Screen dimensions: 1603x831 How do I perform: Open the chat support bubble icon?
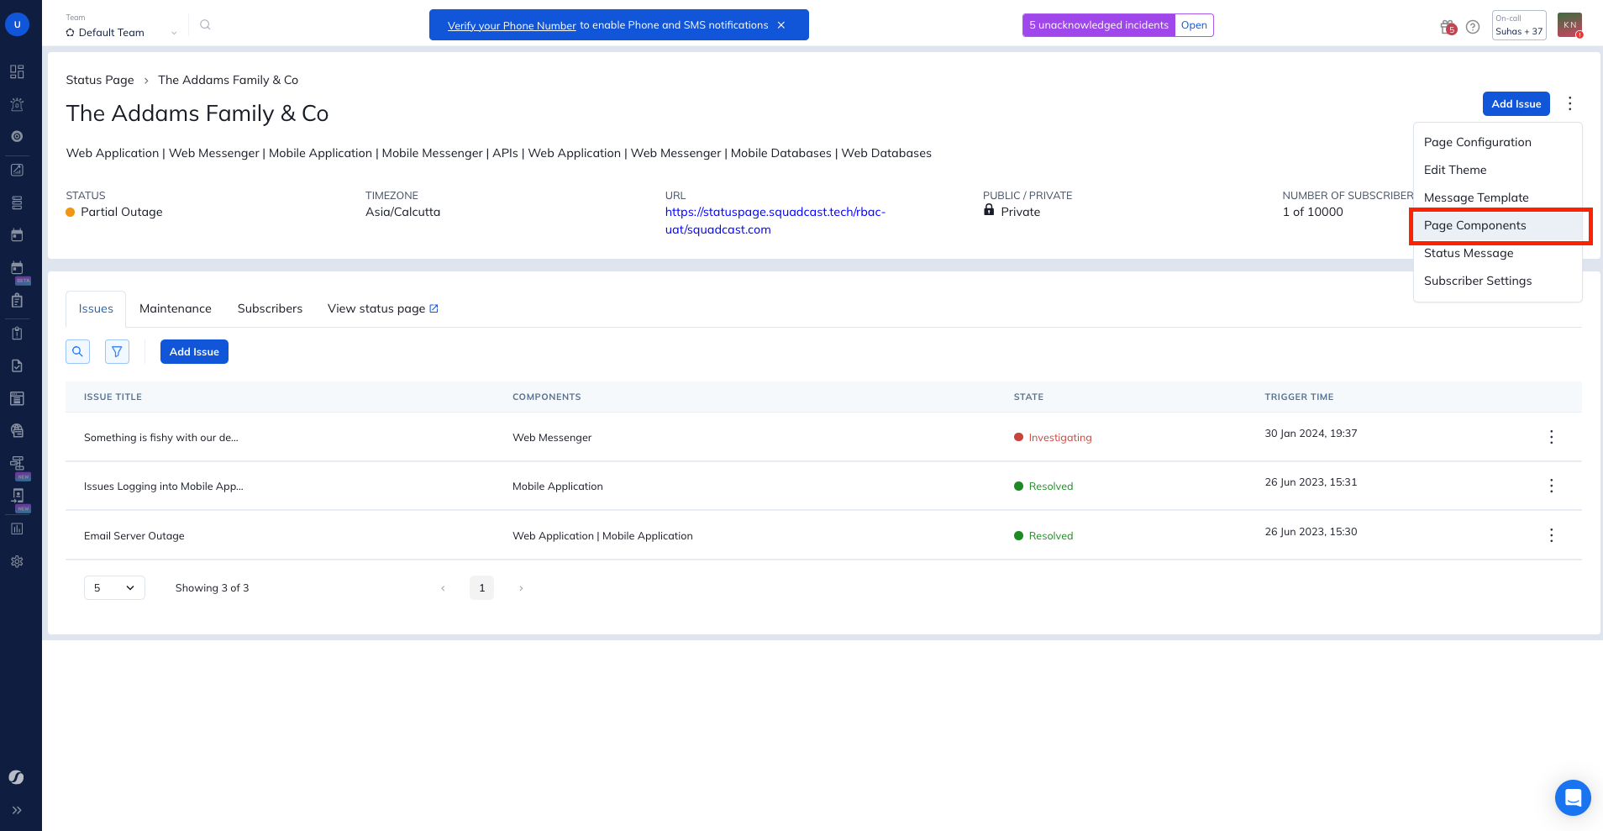[x=1572, y=797]
